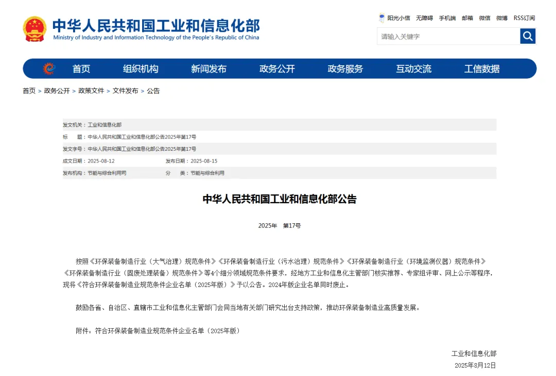
Task: Focus the 请输入关键字 search field
Action: (x=448, y=36)
